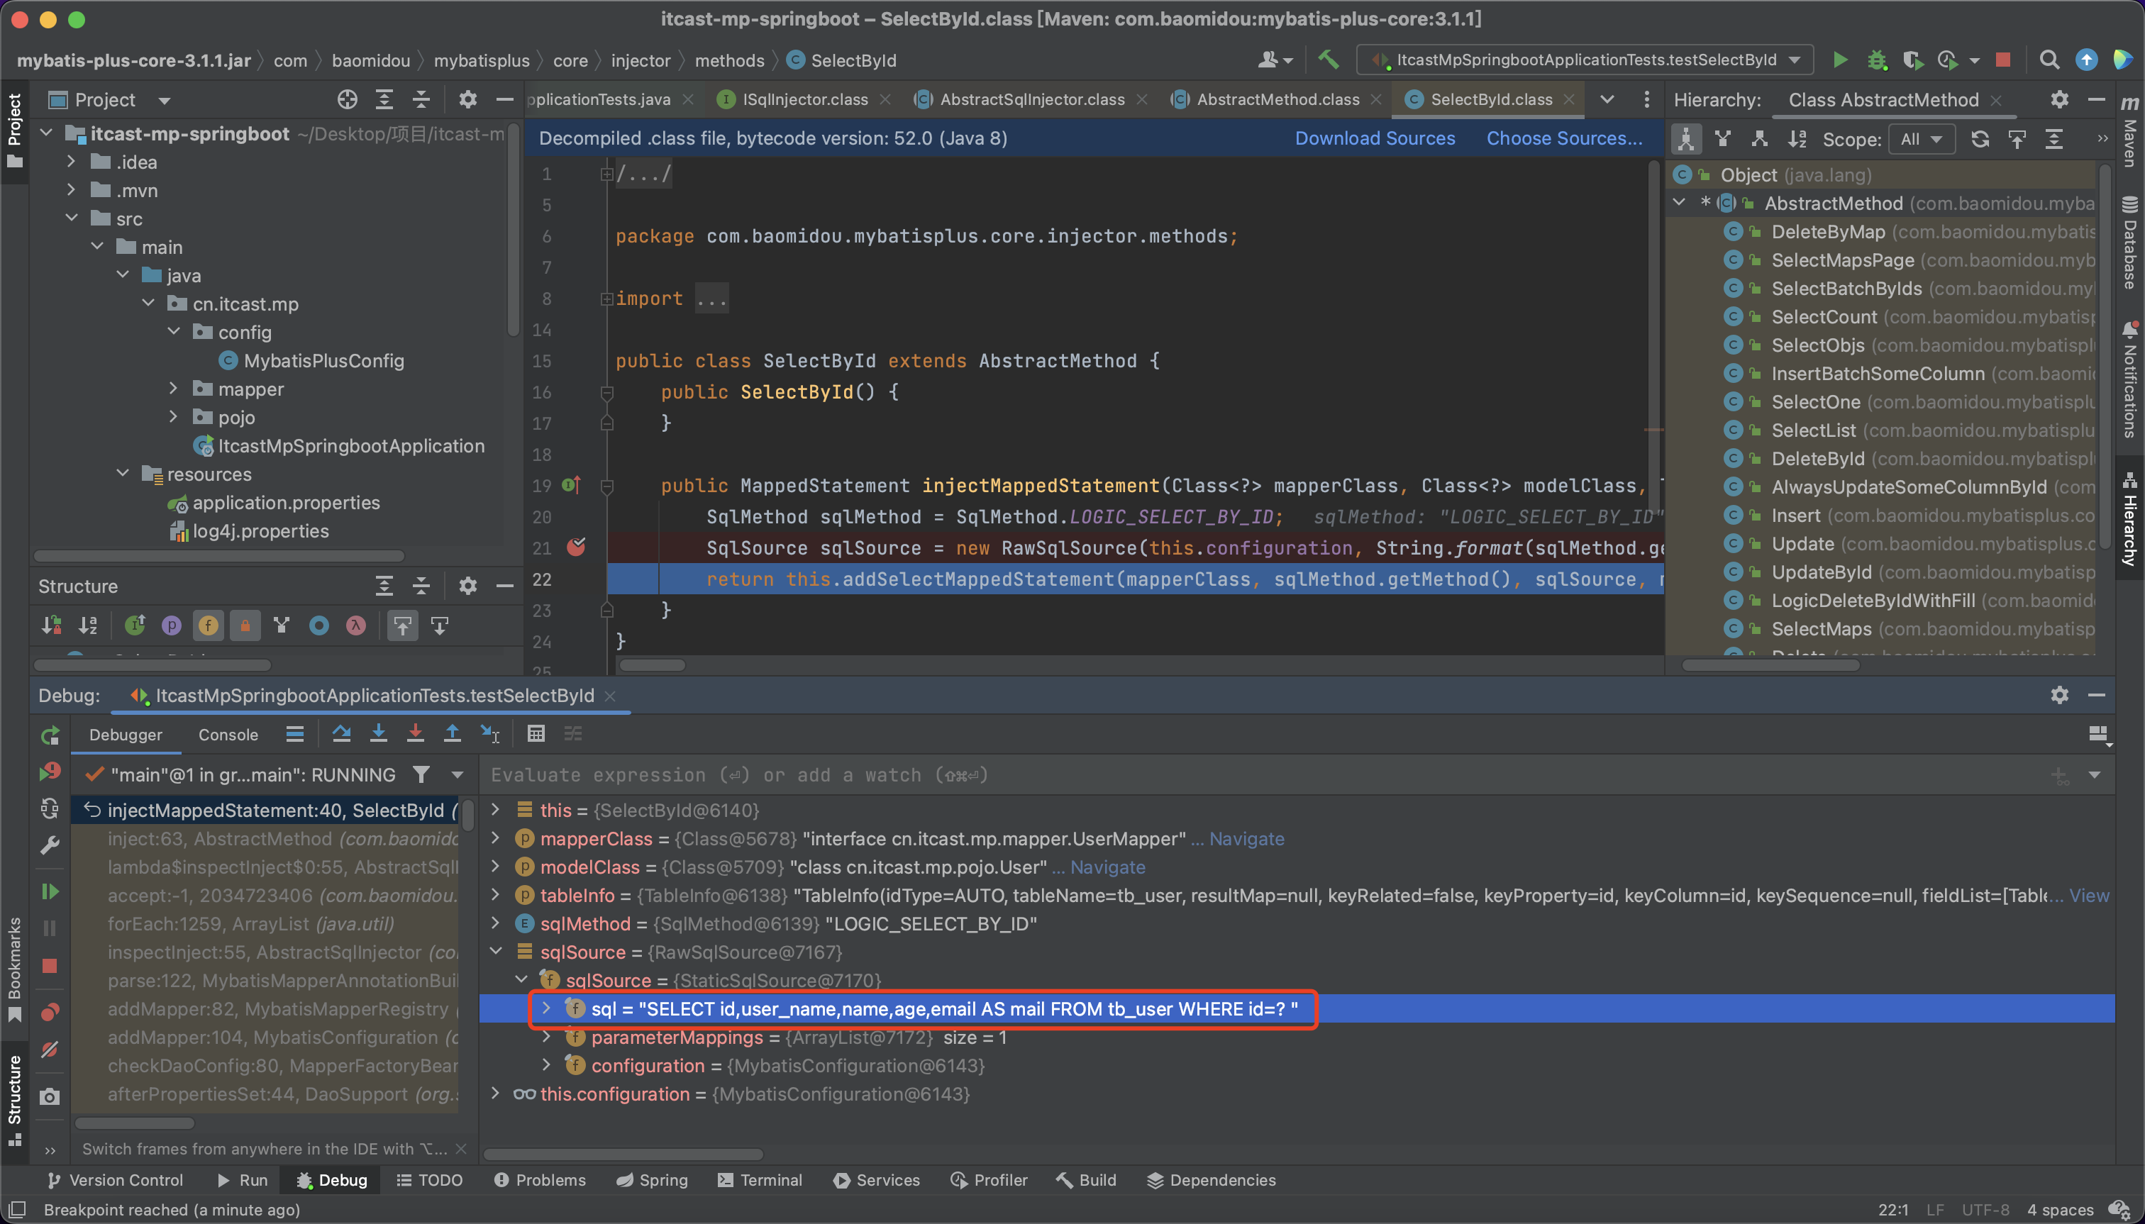Click the thread dump camera icon
The width and height of the screenshot is (2145, 1224).
pyautogui.click(x=50, y=1096)
